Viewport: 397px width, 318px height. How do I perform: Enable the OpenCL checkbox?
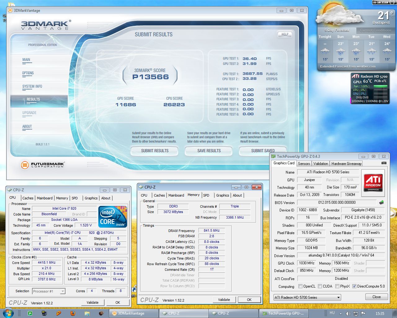point(300,286)
